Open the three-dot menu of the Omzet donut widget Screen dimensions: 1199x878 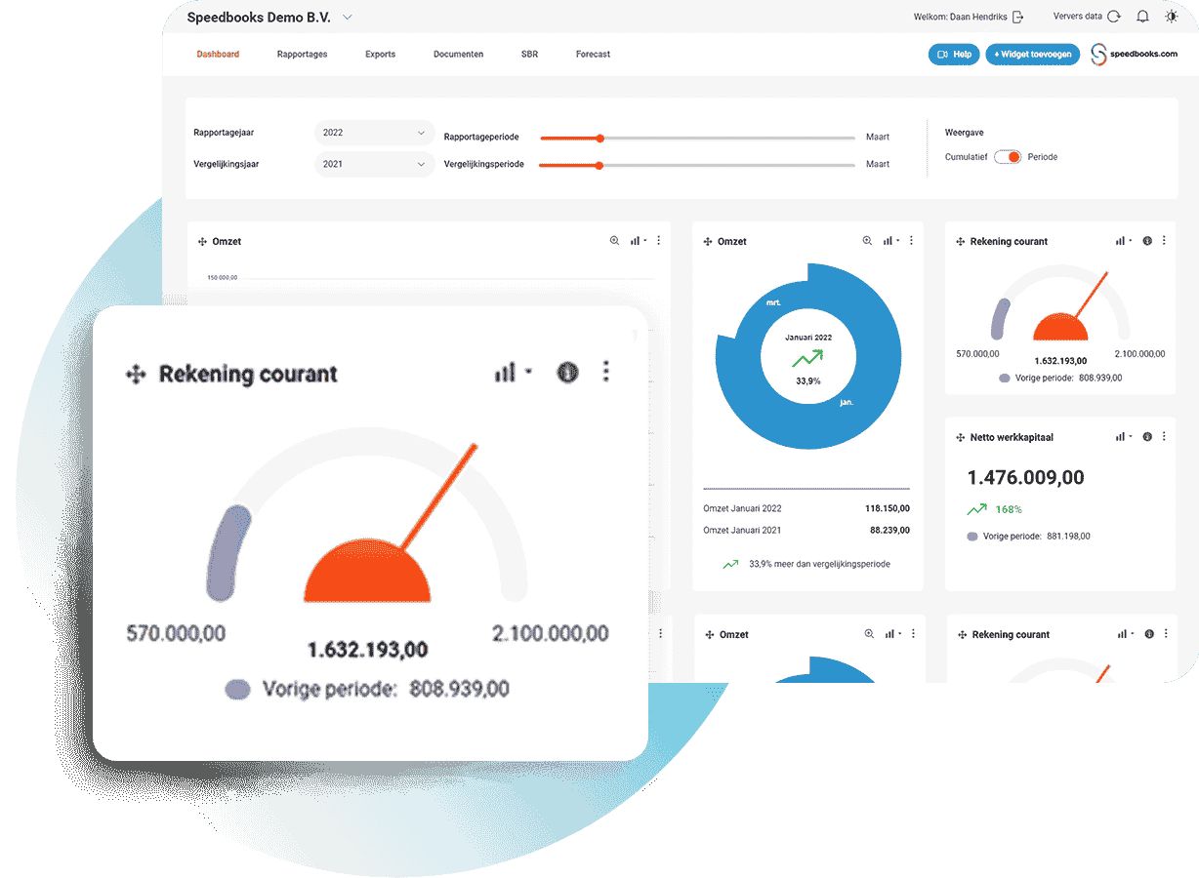(x=911, y=241)
